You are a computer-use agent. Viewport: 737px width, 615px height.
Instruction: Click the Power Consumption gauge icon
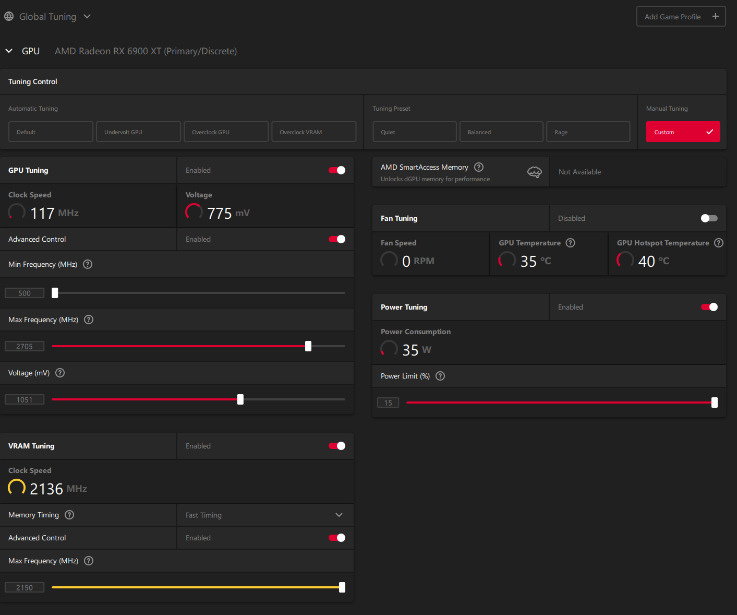(389, 348)
